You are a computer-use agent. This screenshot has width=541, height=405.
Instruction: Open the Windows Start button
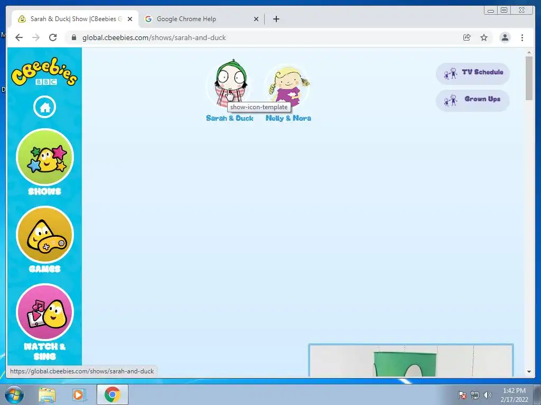14,394
